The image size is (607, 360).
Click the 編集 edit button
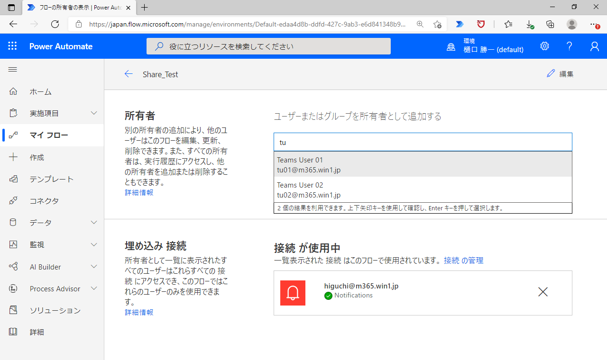560,74
